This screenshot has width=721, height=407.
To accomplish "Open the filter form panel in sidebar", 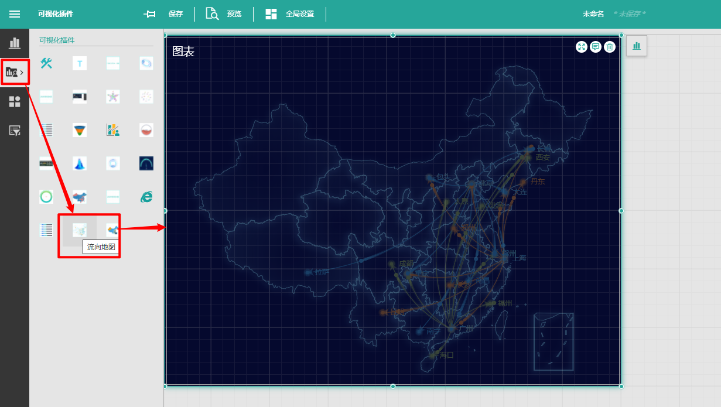I will point(15,131).
